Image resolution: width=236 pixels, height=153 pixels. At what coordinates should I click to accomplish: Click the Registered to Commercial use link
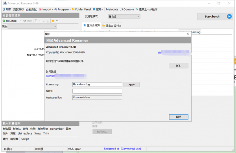122,149
